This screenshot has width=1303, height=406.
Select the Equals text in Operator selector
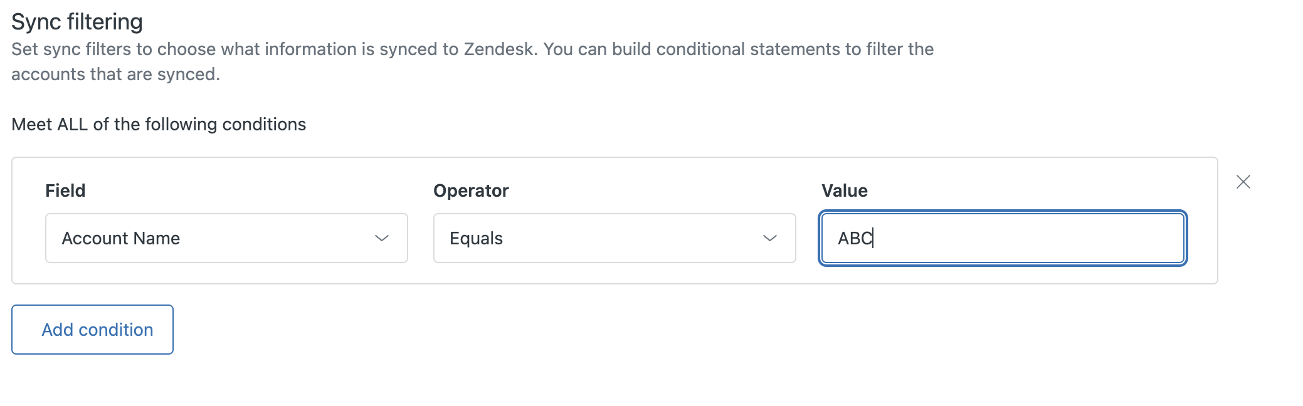476,238
